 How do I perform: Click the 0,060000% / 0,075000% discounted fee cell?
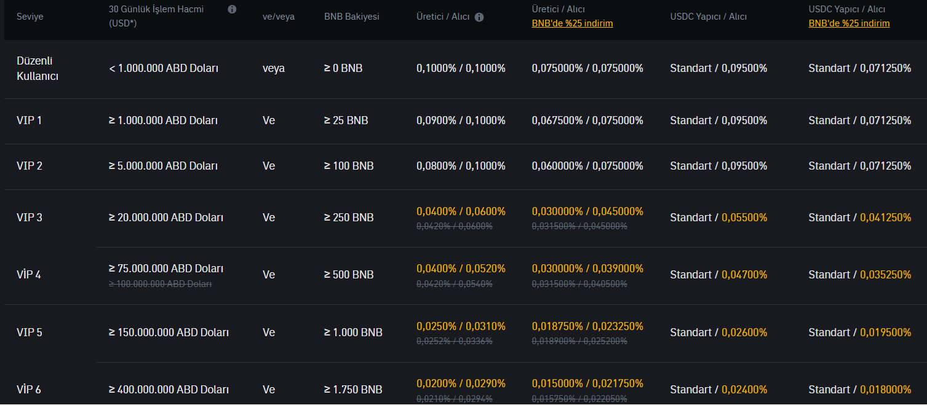point(587,166)
